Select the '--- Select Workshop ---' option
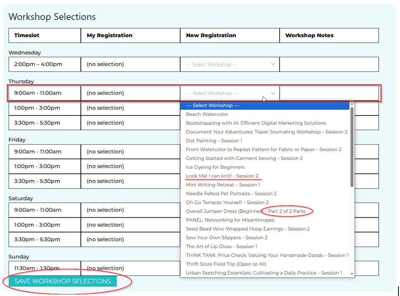The width and height of the screenshot is (400, 296). coord(265,105)
